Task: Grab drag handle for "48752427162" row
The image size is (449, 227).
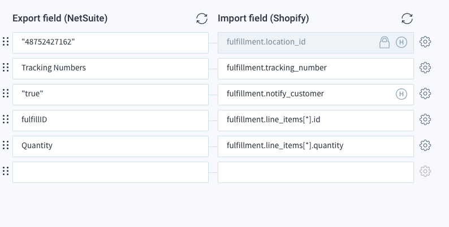Action: (x=6, y=42)
